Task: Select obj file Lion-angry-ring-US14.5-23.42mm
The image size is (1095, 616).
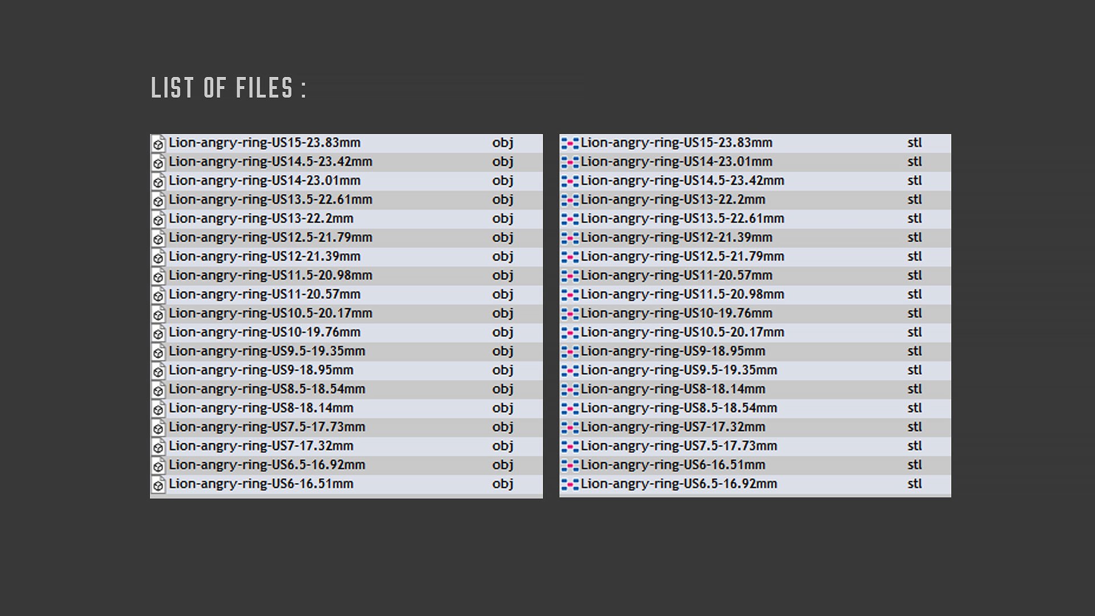Action: click(x=346, y=162)
